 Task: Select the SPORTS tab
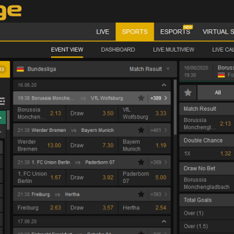[135, 32]
